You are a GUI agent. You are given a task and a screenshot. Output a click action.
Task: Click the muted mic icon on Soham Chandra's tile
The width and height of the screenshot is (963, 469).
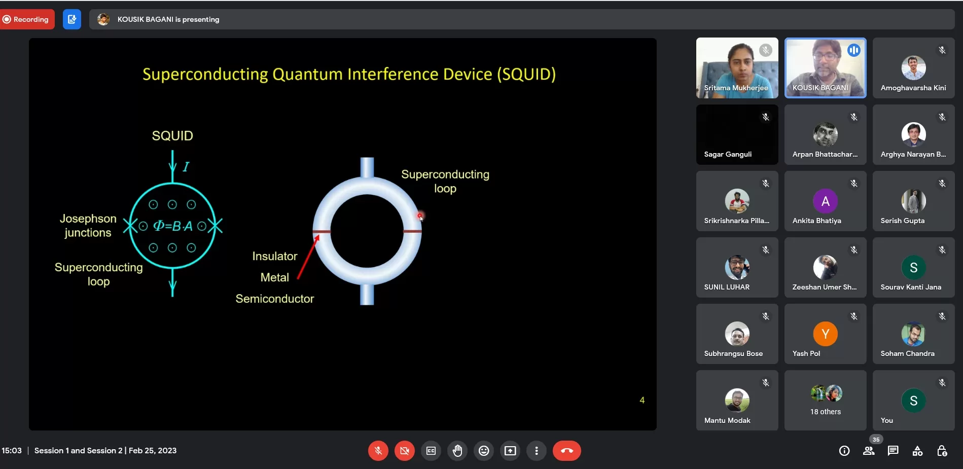coord(942,316)
